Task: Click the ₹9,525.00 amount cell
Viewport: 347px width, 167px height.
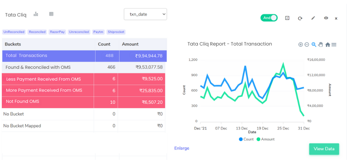Action: [x=142, y=79]
